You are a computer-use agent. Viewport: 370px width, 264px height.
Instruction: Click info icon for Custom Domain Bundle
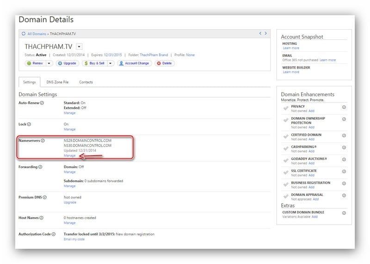[x=344, y=213]
